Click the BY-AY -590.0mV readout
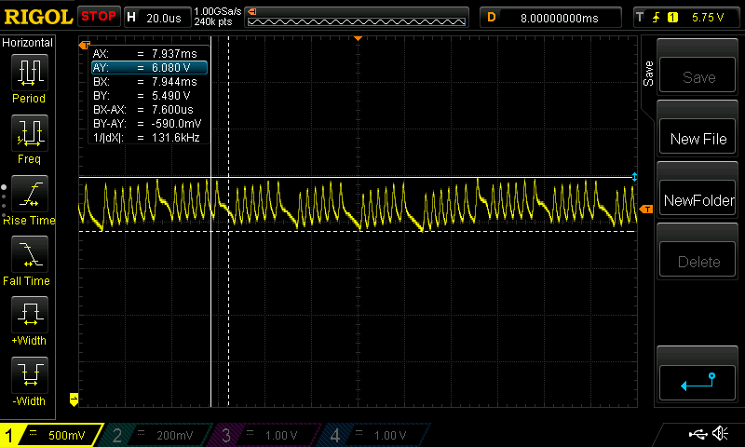 pyautogui.click(x=149, y=124)
